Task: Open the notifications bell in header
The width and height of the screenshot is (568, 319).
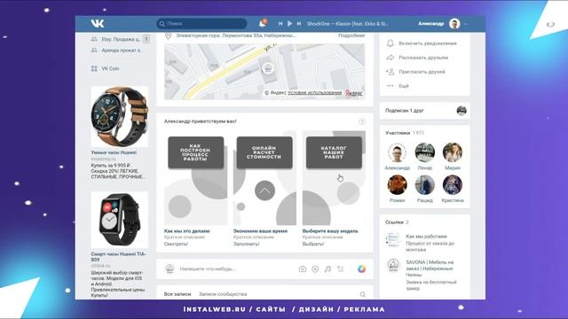Action: [x=263, y=24]
